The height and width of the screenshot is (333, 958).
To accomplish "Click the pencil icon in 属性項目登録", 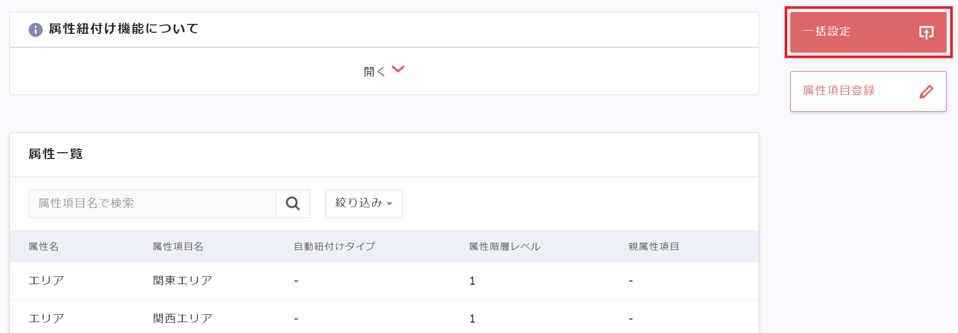I will [x=926, y=92].
